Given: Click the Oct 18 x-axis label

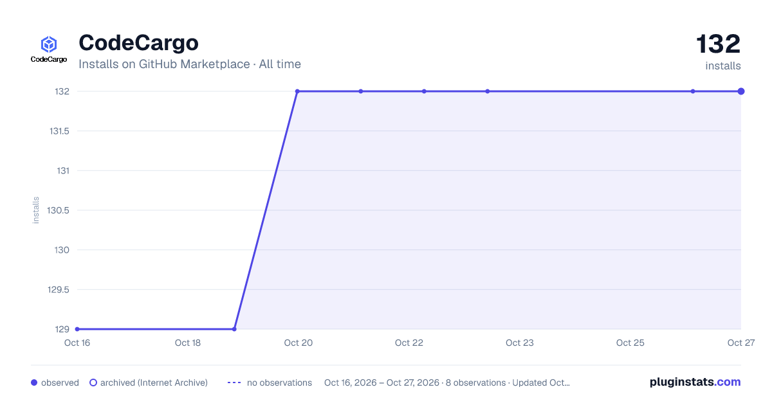Looking at the screenshot, I should pos(188,343).
